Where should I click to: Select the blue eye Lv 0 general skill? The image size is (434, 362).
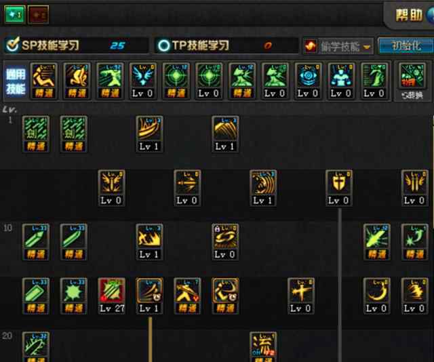click(307, 81)
